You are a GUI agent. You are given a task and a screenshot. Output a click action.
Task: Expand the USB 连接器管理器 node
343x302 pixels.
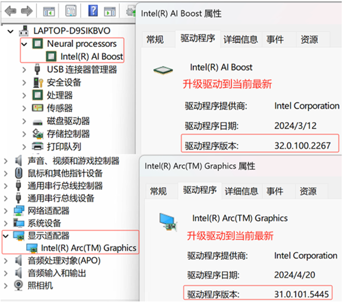click(x=24, y=70)
